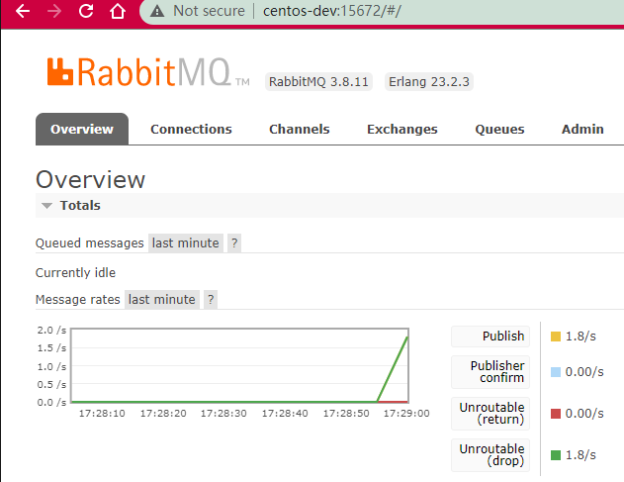This screenshot has height=482, width=624.
Task: Click the yellow Publish color swatch
Action: point(556,337)
